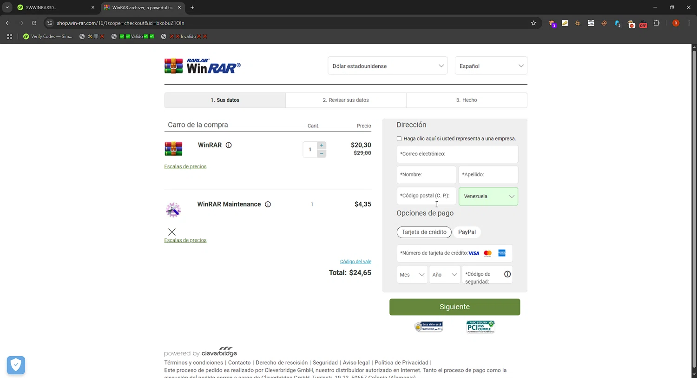This screenshot has height=378, width=697.
Task: Expand the Año expiry dropdown
Action: pyautogui.click(x=445, y=275)
